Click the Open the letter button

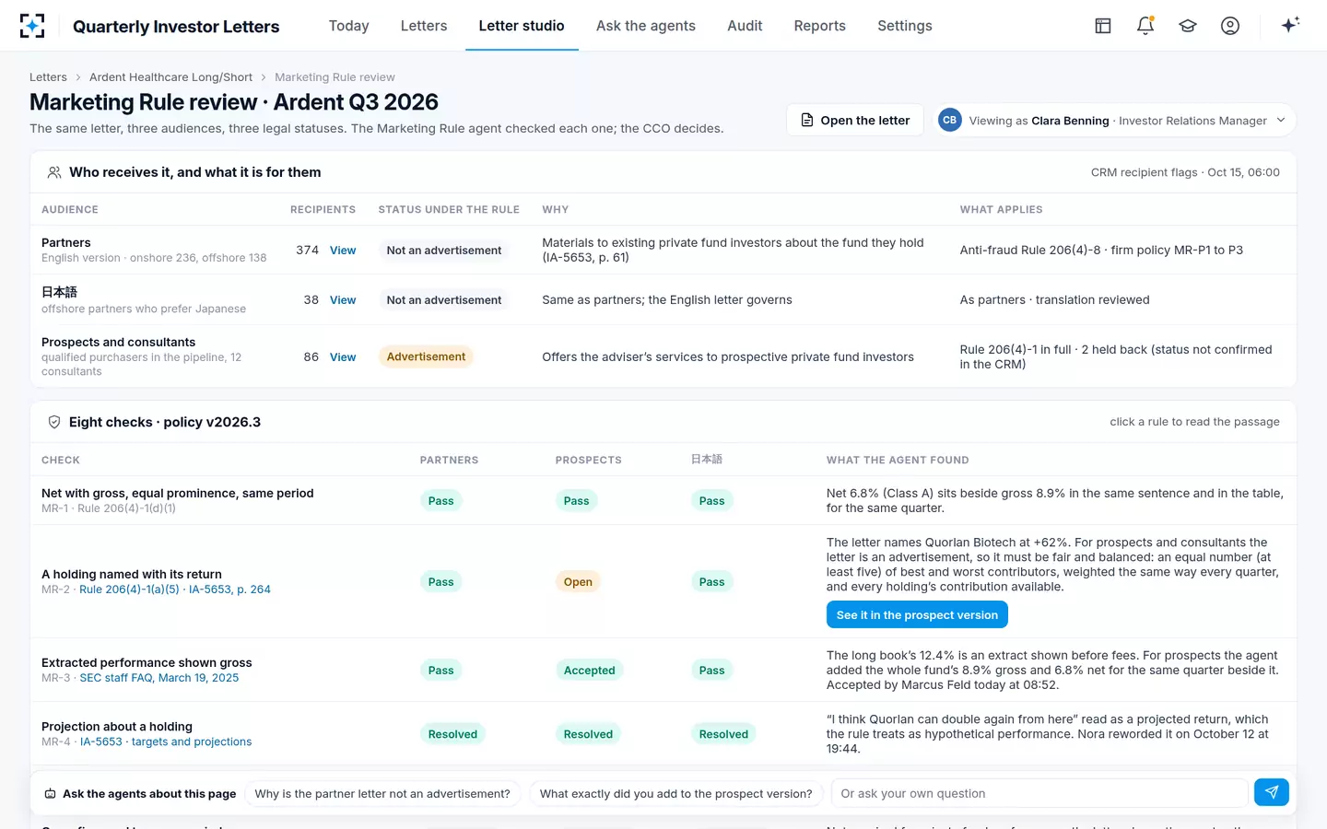(855, 120)
